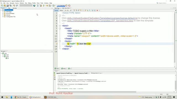Click the Open Project toolbar icon

(x=7, y=5)
